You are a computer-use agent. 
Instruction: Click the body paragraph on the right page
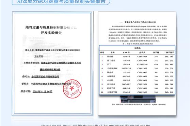coord(138,34)
